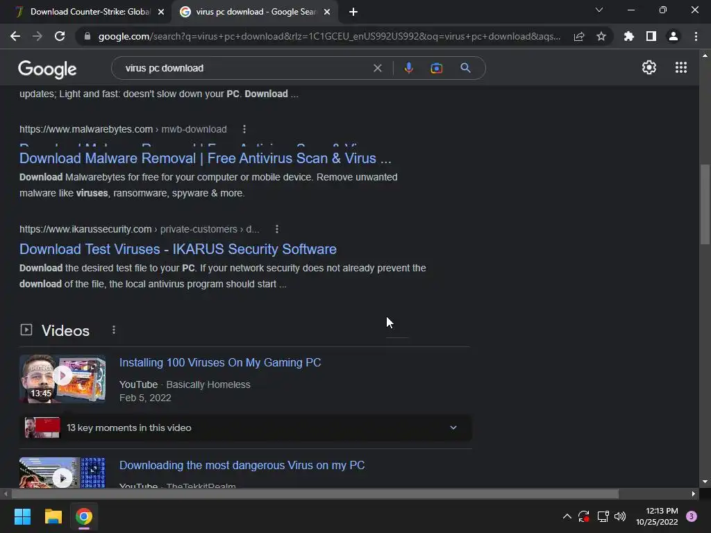Focus the Google search input field
The image size is (711, 533).
point(245,68)
